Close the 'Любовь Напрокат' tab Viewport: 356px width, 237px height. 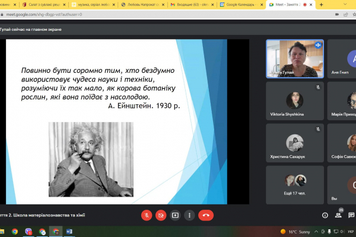coord(163,5)
